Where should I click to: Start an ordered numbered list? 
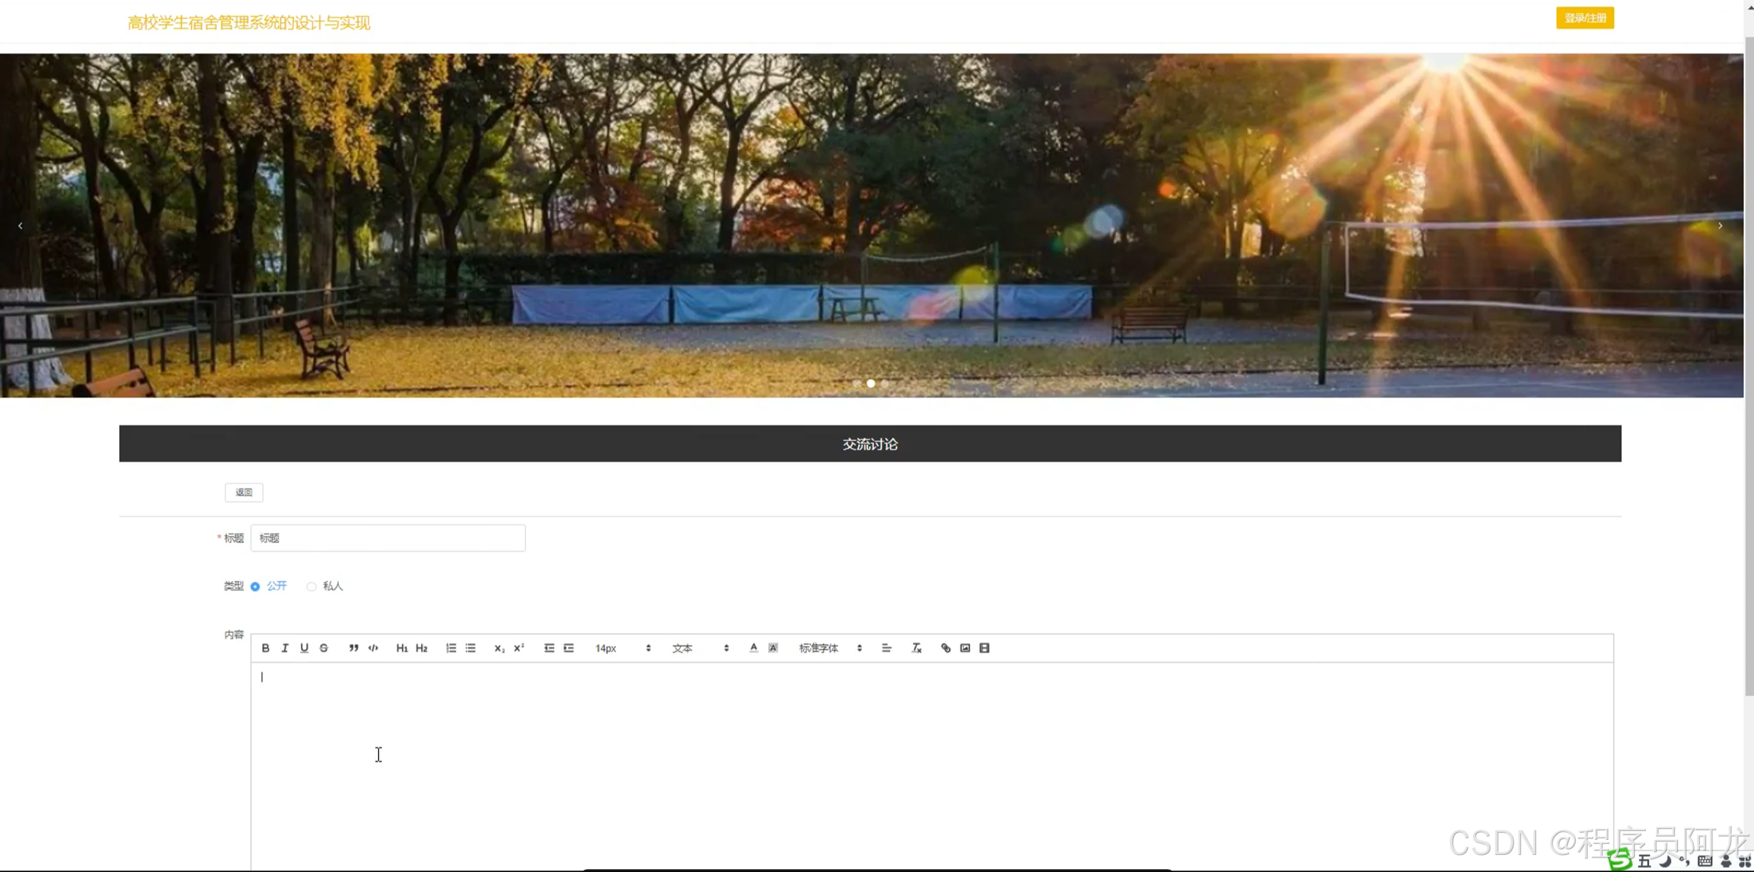tap(451, 648)
